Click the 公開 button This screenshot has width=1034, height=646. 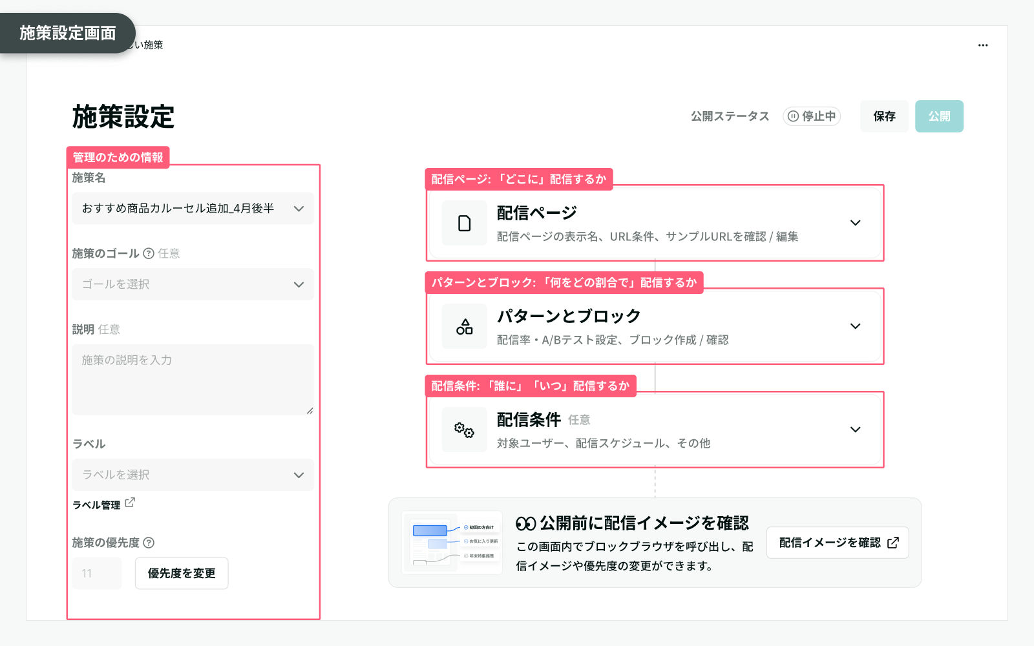(939, 116)
